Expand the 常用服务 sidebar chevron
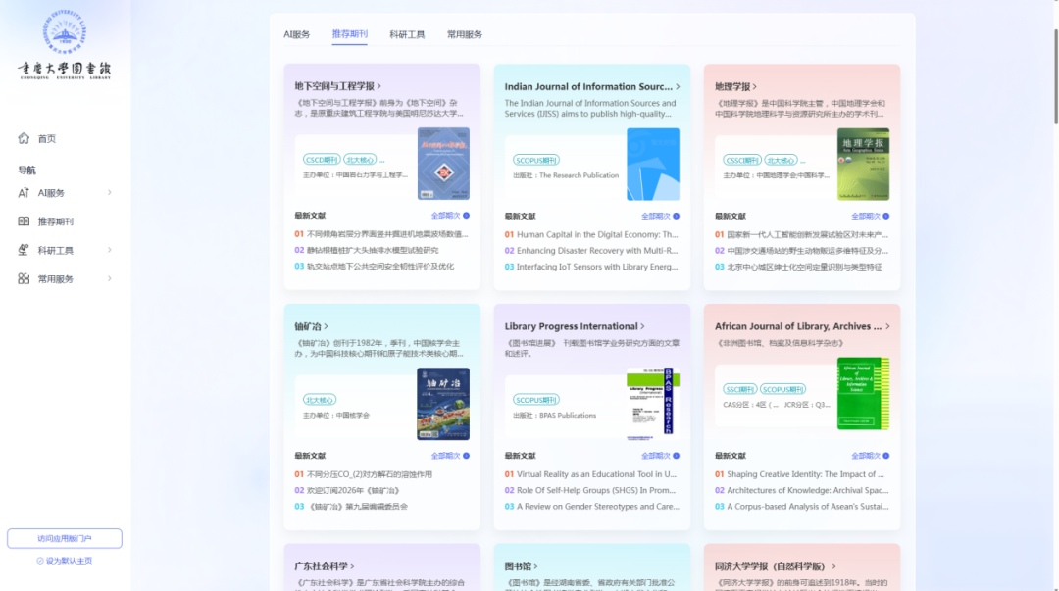 [x=110, y=279]
